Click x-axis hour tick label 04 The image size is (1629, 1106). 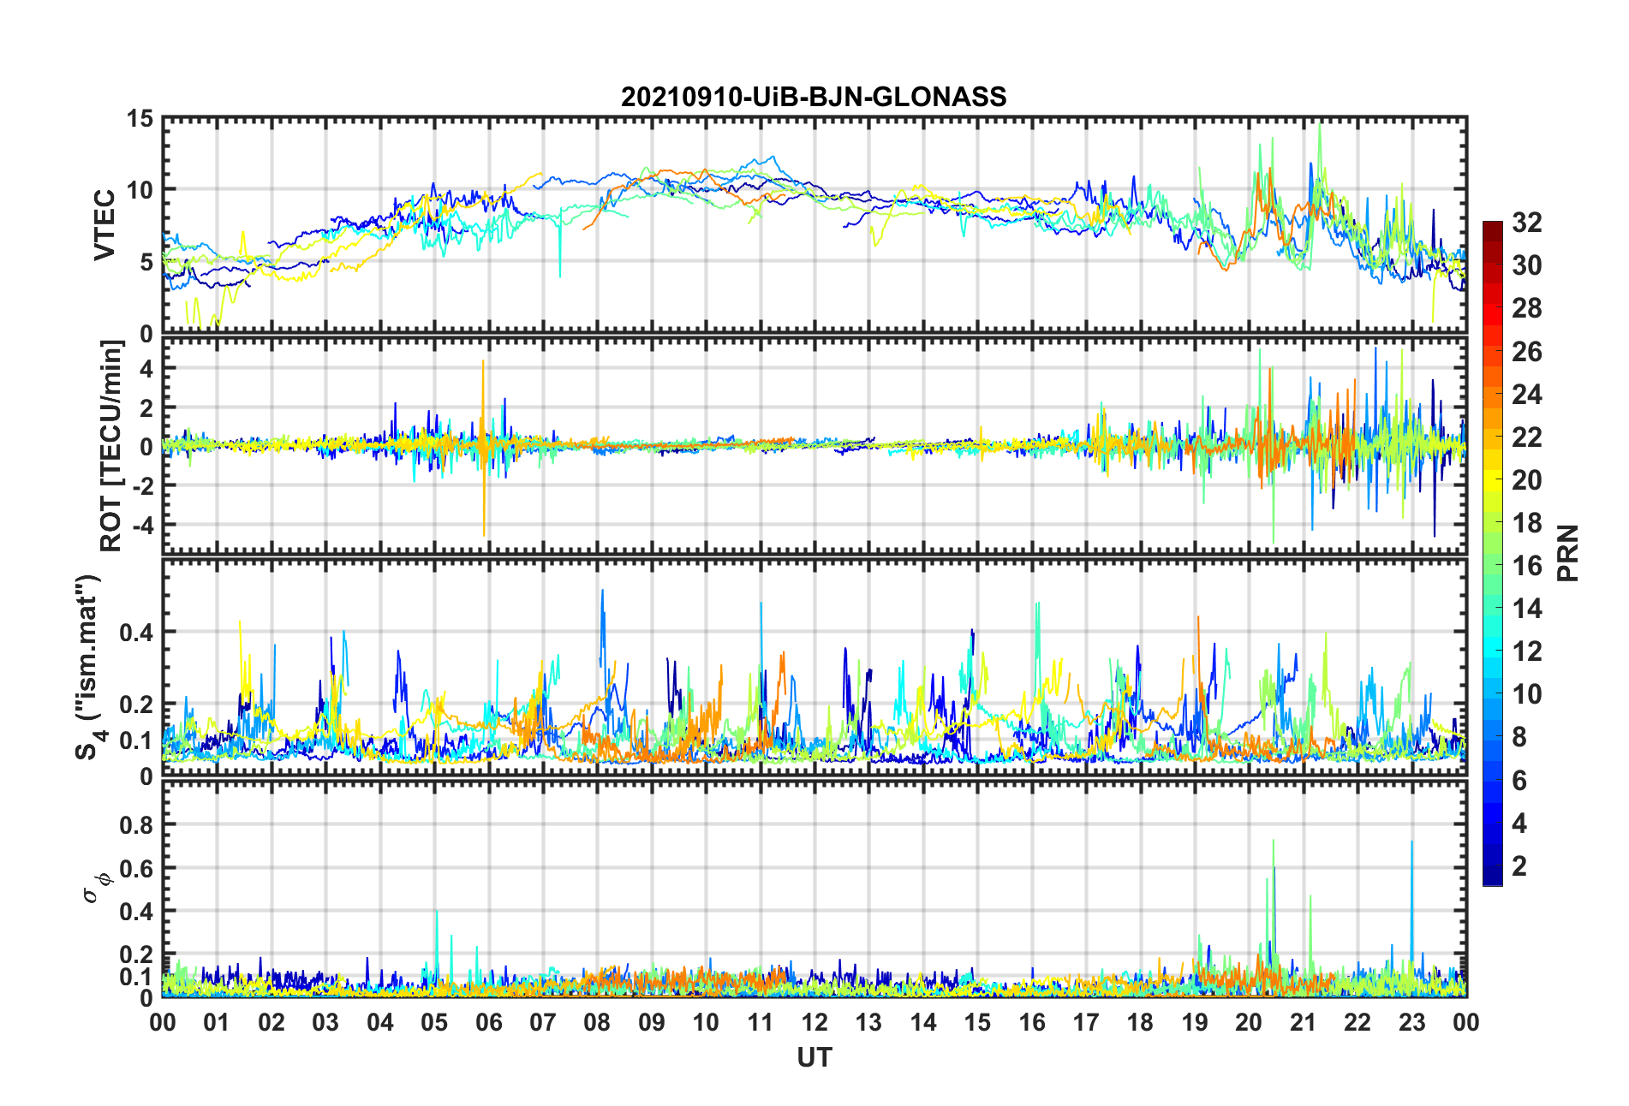tap(380, 1022)
